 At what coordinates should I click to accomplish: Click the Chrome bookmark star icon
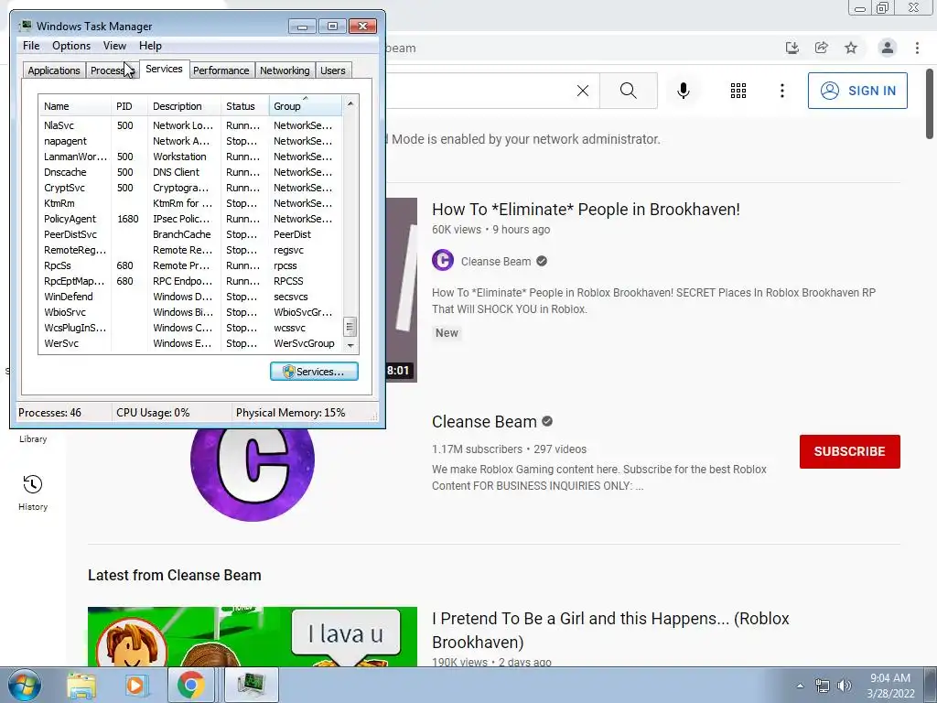851,48
